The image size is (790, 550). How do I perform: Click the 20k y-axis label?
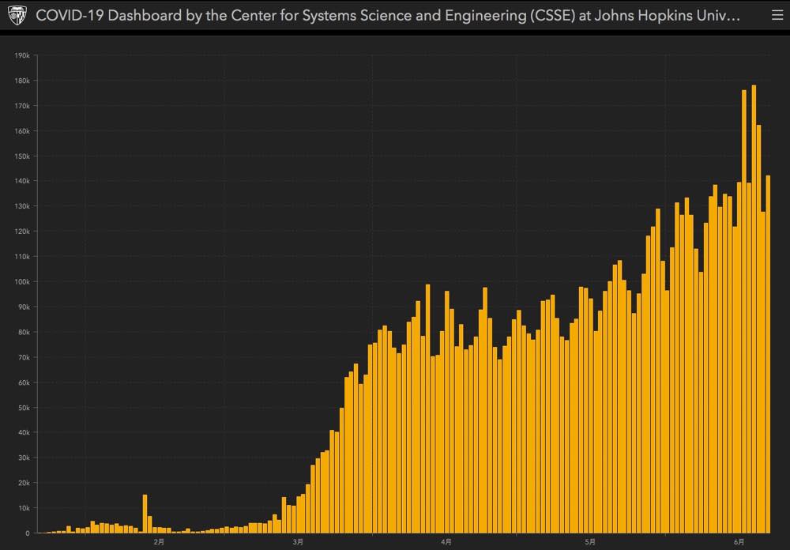pyautogui.click(x=24, y=483)
